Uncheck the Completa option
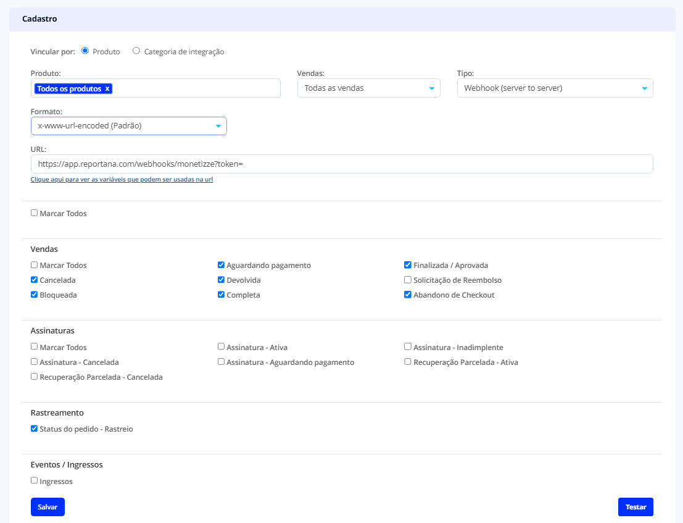 click(221, 295)
